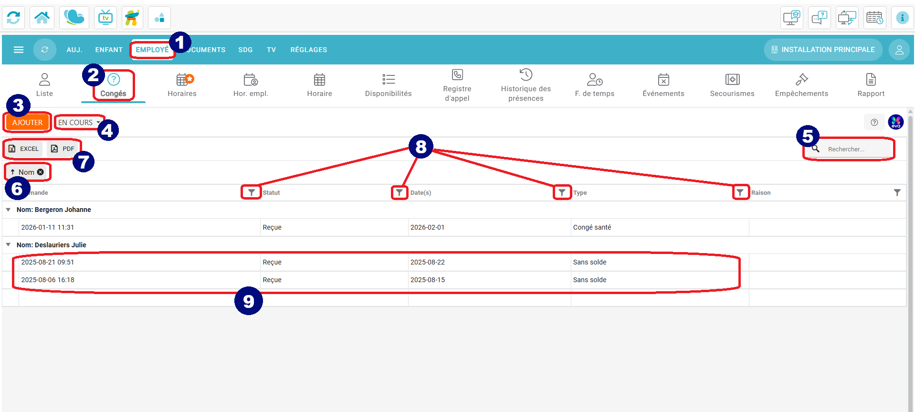The height and width of the screenshot is (412, 915).
Task: Open the calendar clock icon at top right
Action: (874, 18)
